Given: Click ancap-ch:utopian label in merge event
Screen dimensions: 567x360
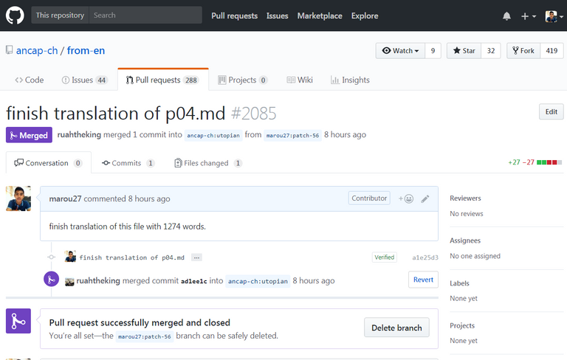Looking at the screenshot, I should [258, 281].
